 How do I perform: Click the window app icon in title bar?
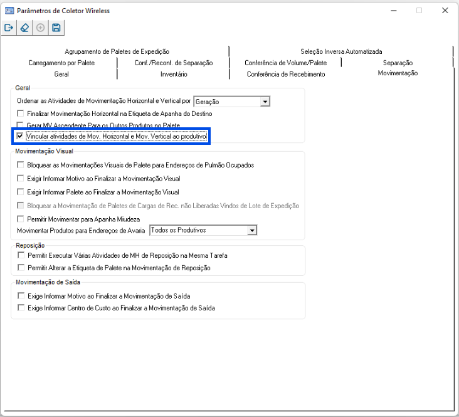9,11
